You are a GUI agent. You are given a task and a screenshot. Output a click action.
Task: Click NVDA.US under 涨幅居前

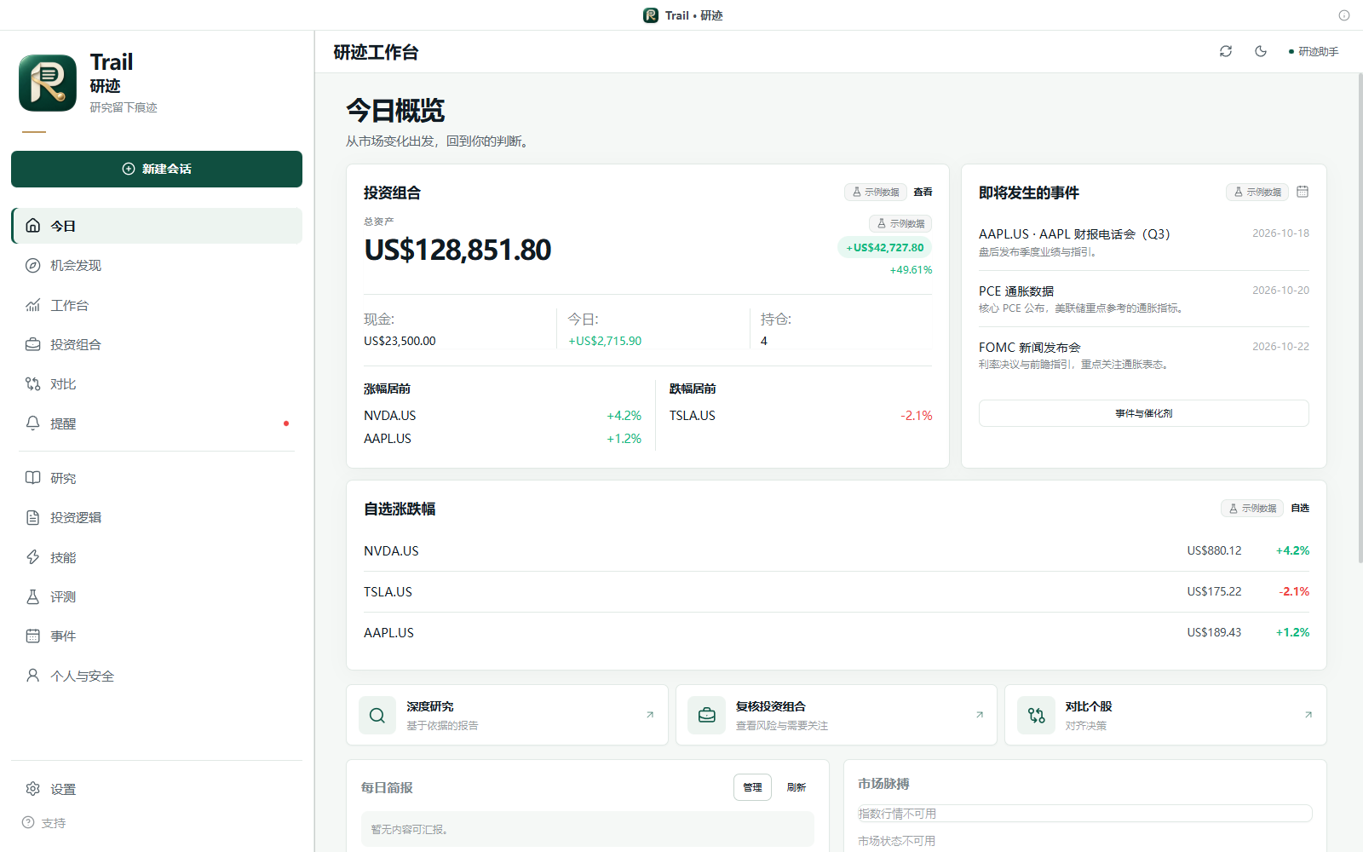pos(390,416)
